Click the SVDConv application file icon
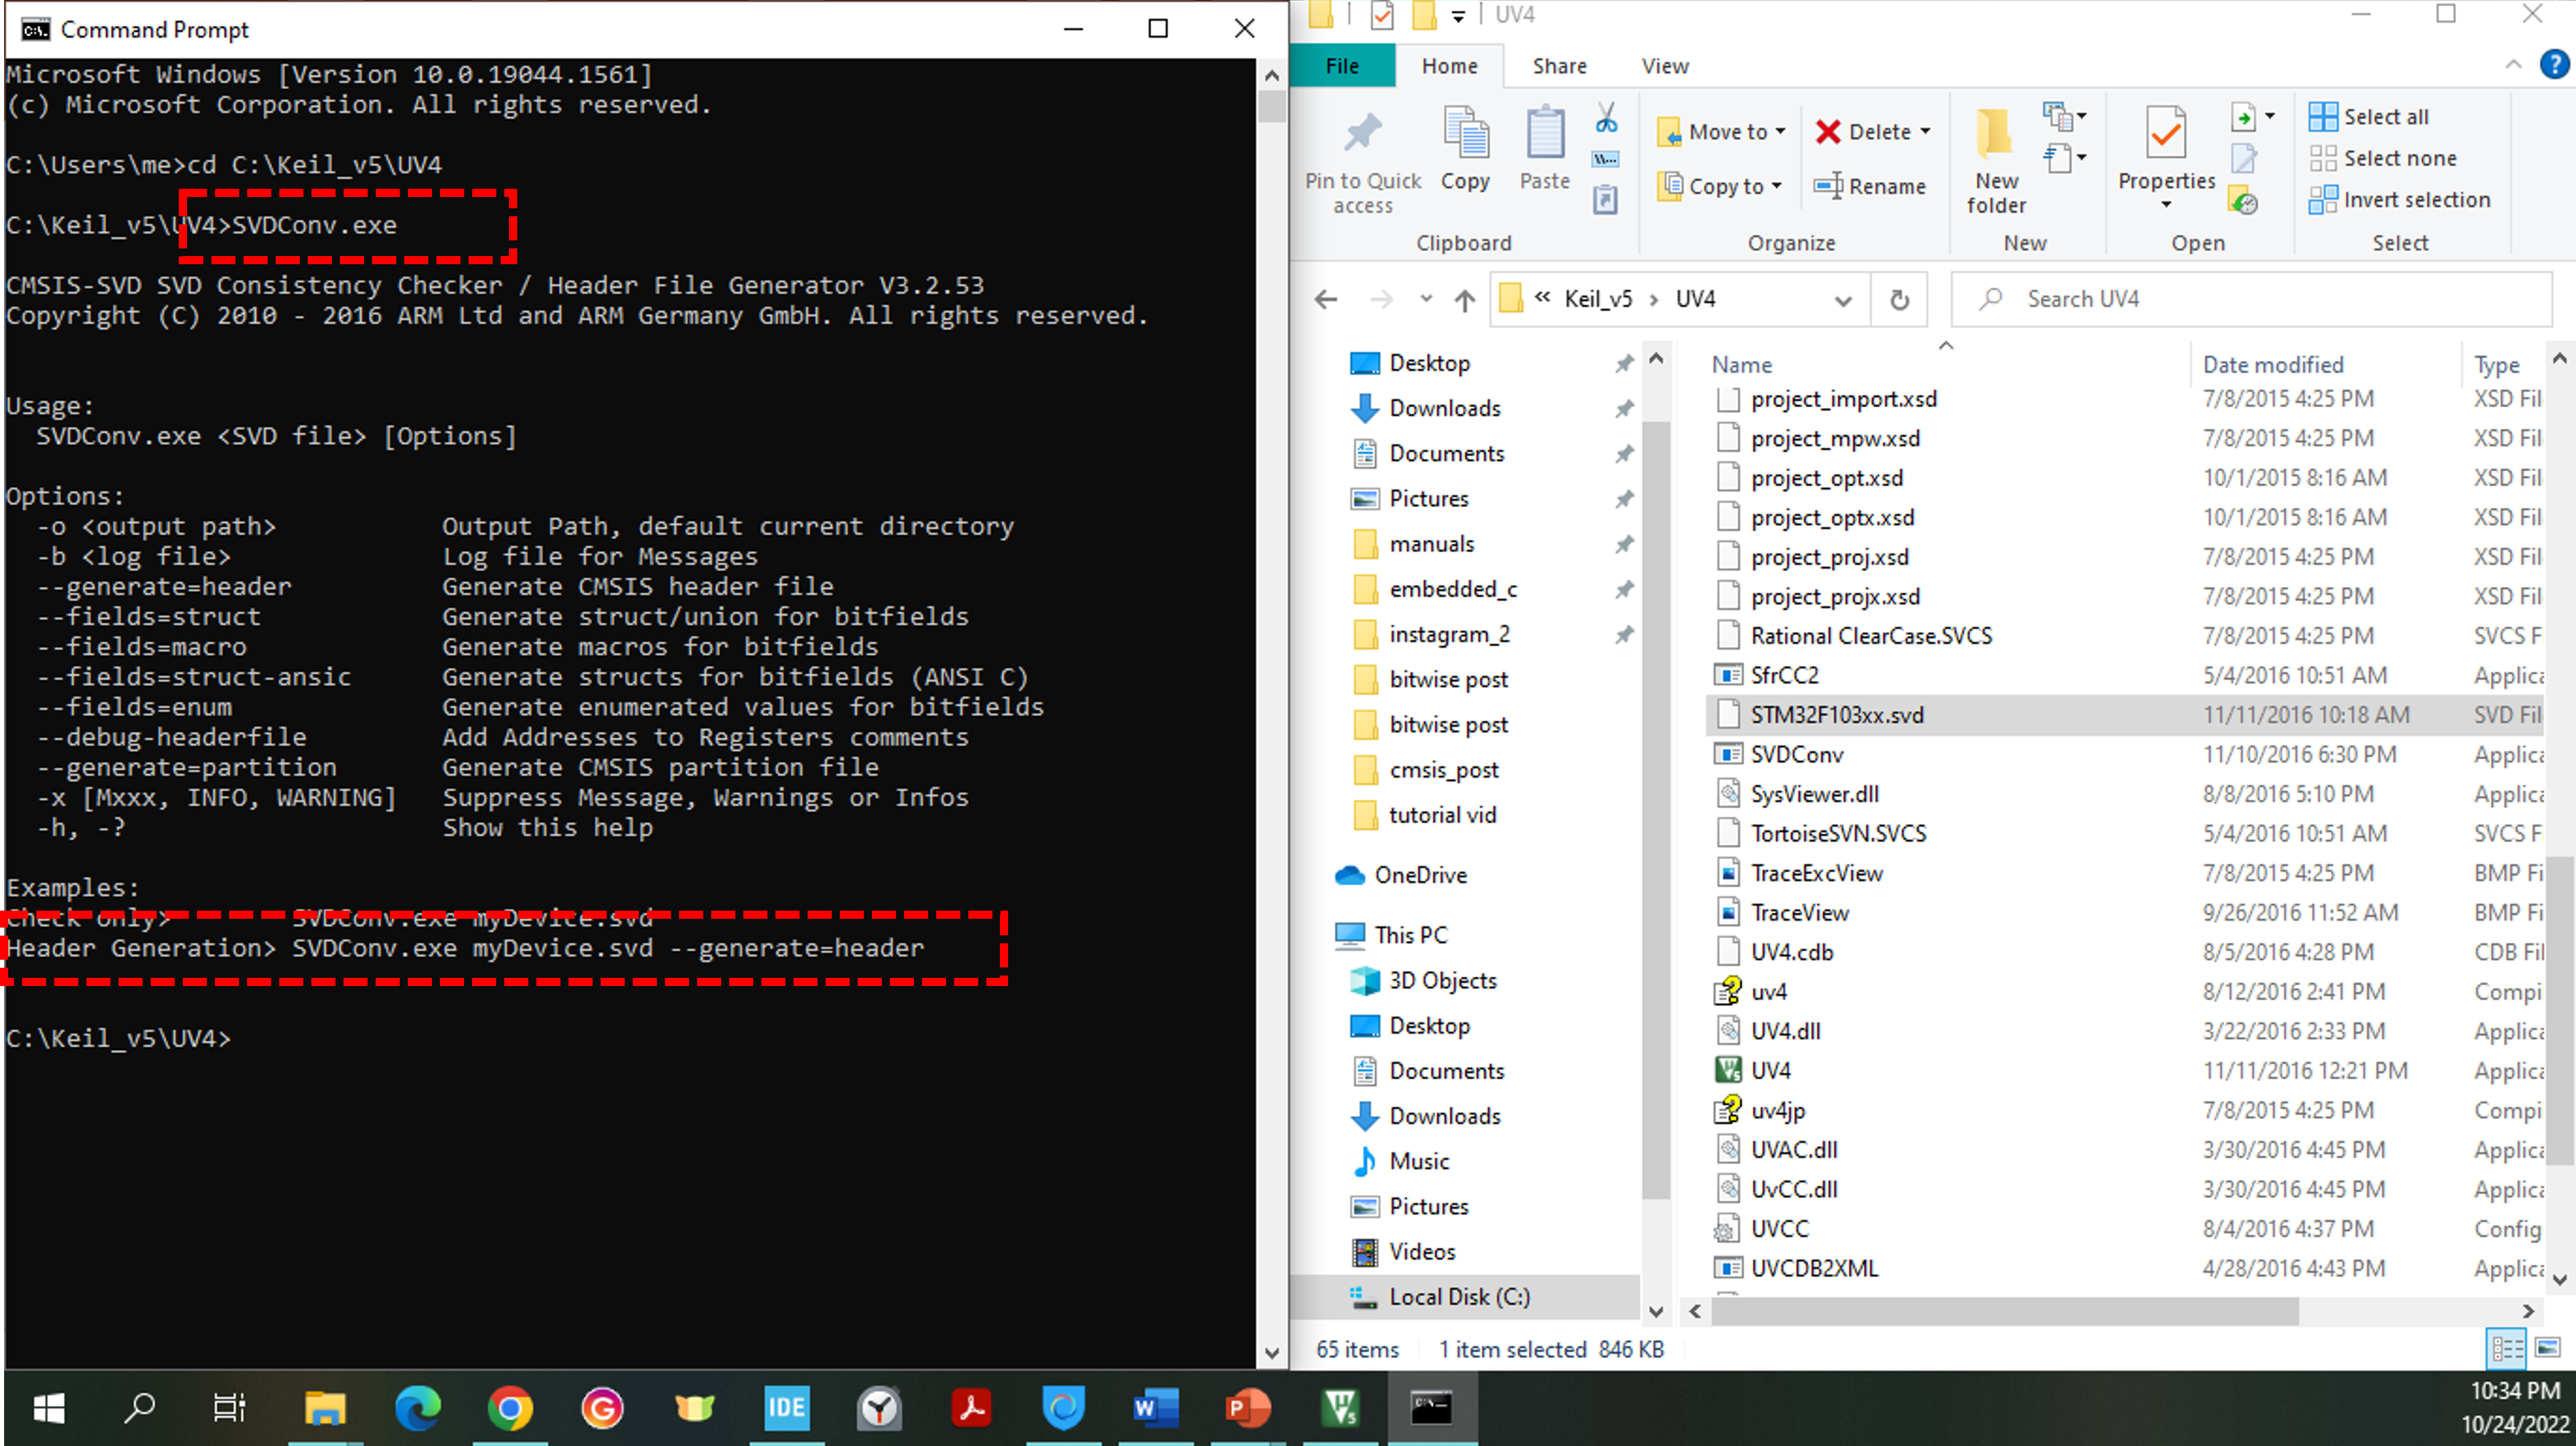The image size is (2576, 1446). [1728, 754]
